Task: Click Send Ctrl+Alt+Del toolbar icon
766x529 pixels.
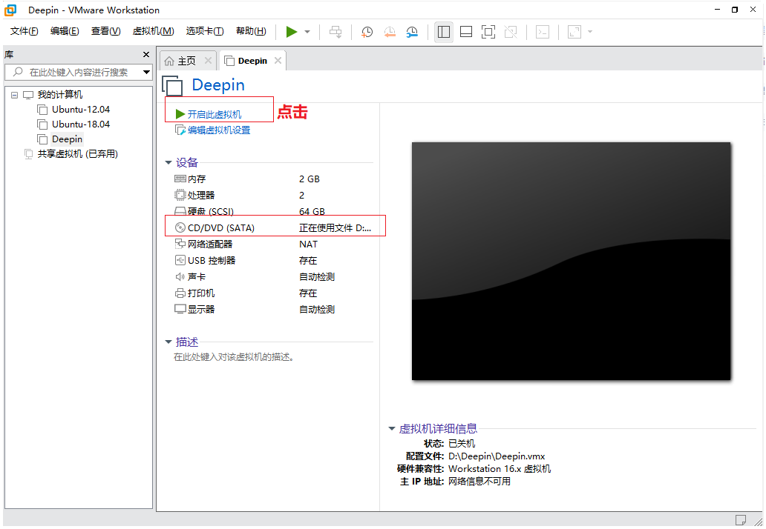Action: 335,32
